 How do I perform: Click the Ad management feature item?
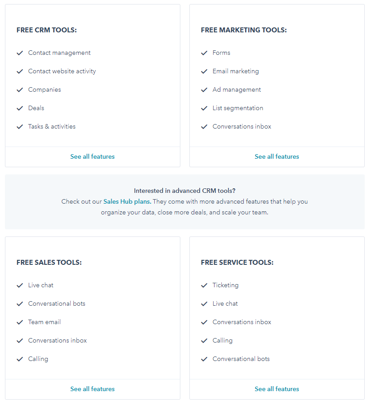pyautogui.click(x=237, y=89)
